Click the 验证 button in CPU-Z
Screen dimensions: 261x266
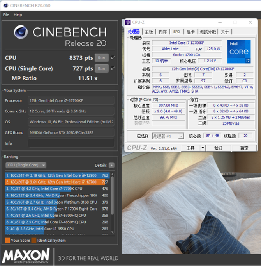218,148
